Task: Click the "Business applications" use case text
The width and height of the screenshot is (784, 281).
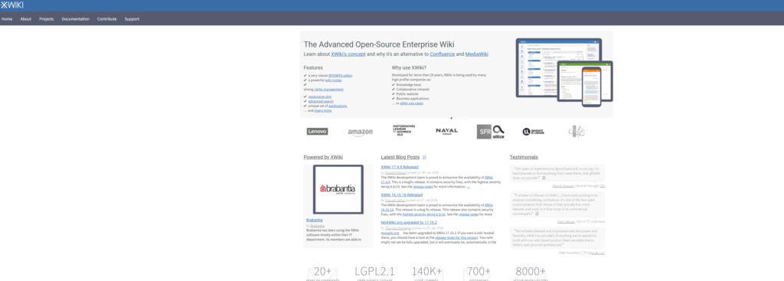Action: pos(413,99)
